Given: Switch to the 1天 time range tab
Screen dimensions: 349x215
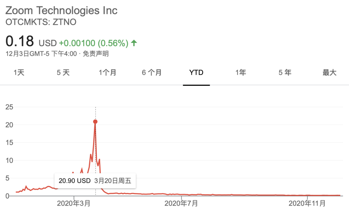Looking at the screenshot, I should 19,73.
